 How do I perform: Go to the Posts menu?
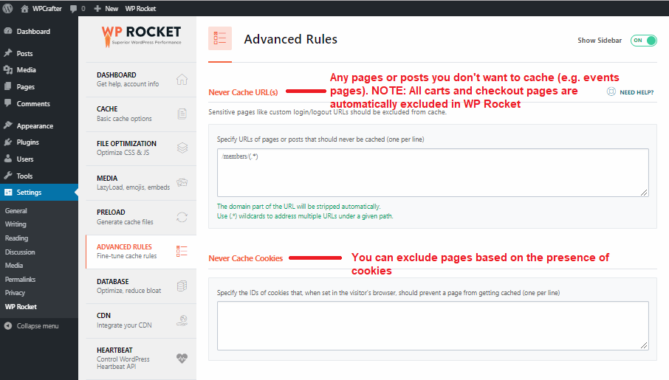[39, 53]
